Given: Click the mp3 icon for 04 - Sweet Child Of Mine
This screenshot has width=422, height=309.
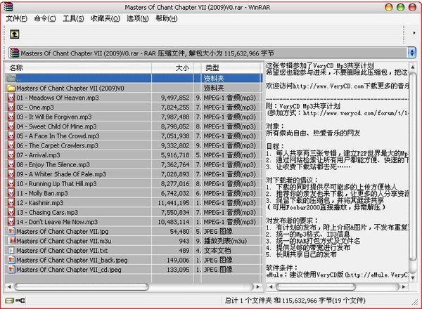Looking at the screenshot, I should [11, 126].
